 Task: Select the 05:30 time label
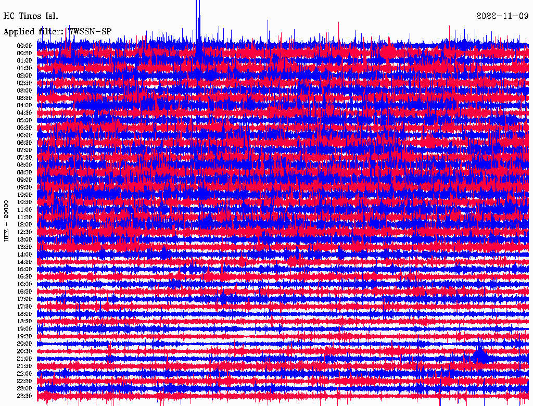24,128
